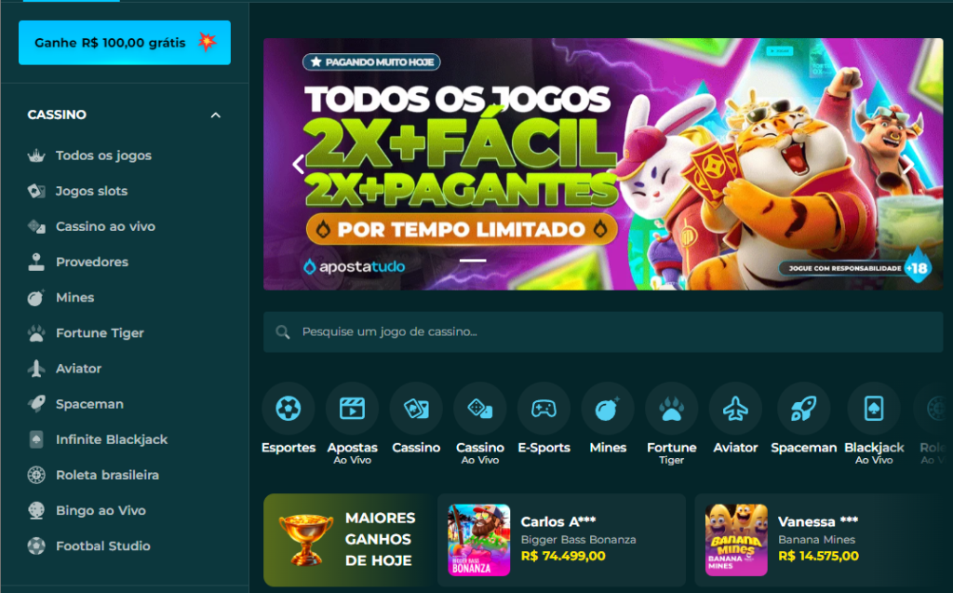Viewport: 953px width, 593px height.
Task: Click the R$ 74.499,00 win amount
Action: point(563,556)
